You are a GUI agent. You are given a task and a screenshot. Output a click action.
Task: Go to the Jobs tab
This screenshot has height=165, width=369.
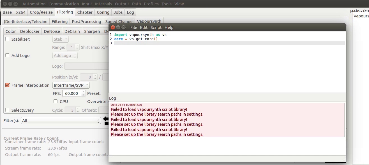tap(118, 12)
